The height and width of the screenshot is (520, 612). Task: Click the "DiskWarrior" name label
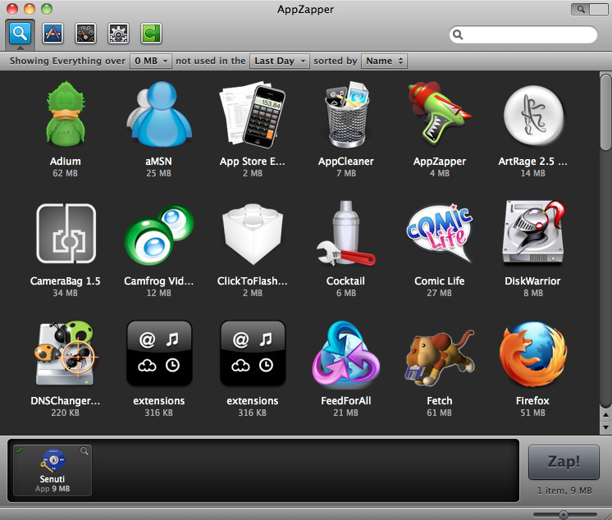[532, 281]
